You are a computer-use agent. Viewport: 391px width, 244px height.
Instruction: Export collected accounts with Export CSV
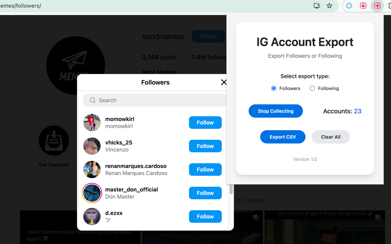point(283,137)
